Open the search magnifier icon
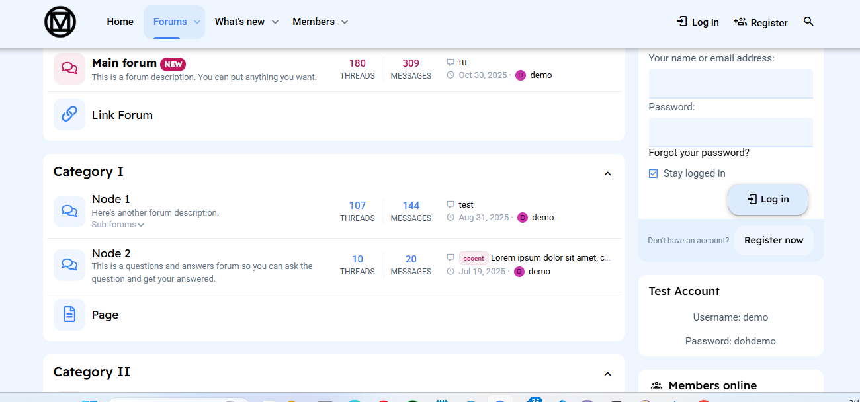860x402 pixels. coord(808,22)
